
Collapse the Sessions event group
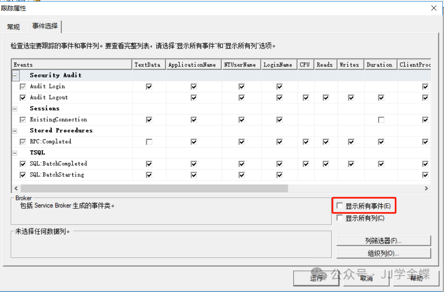15,109
